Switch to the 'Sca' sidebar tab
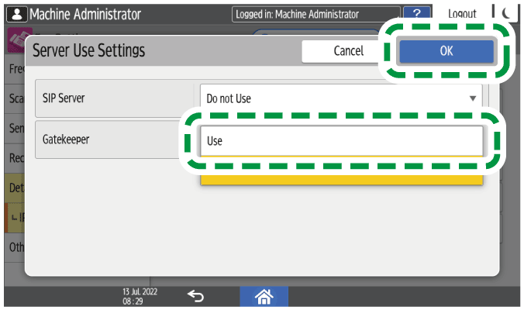The width and height of the screenshot is (524, 310). 15,99
